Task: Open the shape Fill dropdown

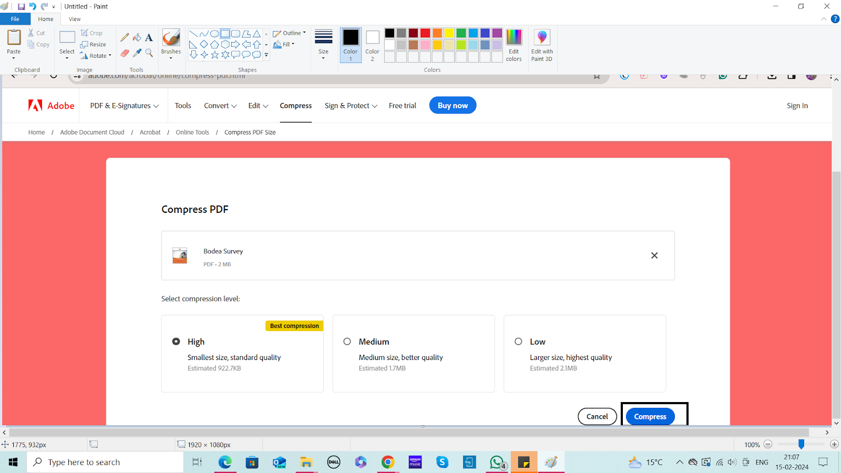Action: (x=284, y=45)
